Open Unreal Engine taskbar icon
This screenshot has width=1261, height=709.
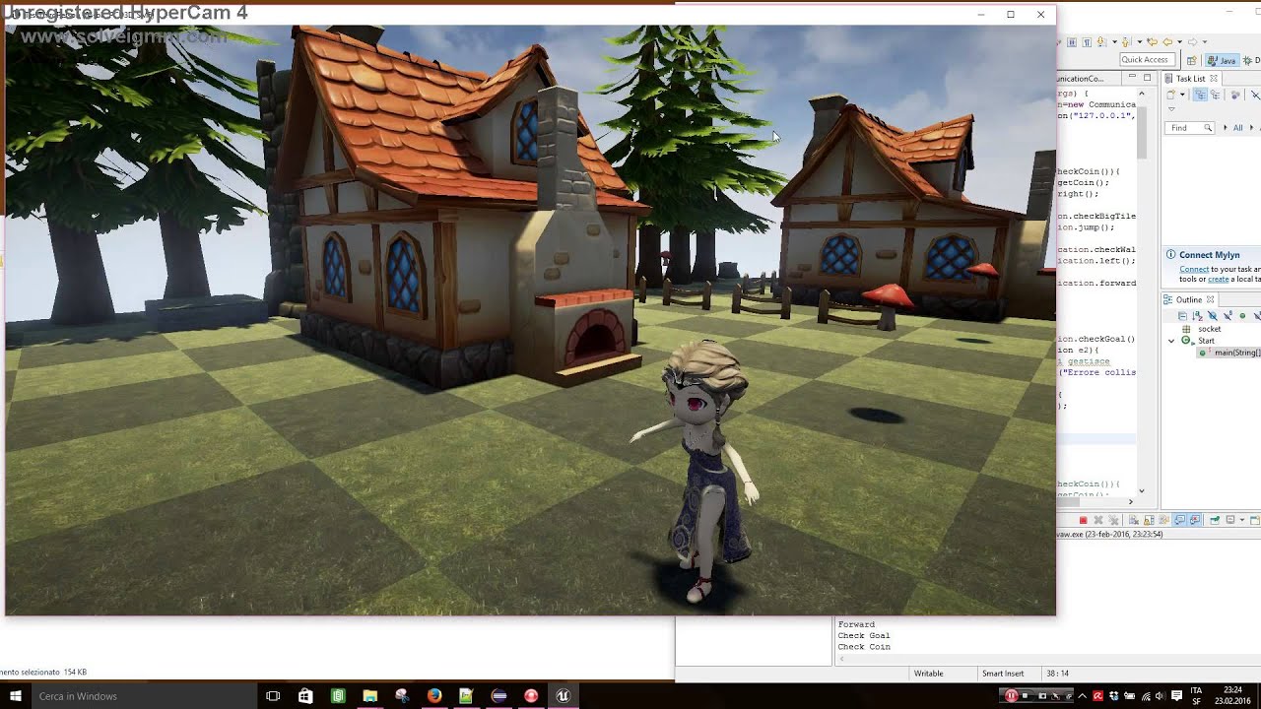[x=564, y=696]
